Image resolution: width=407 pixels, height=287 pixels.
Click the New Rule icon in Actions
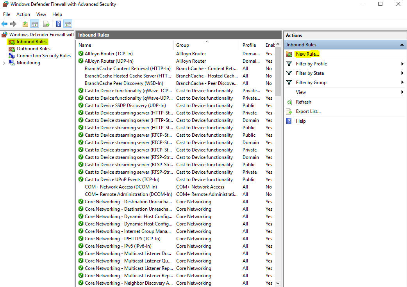click(x=289, y=54)
